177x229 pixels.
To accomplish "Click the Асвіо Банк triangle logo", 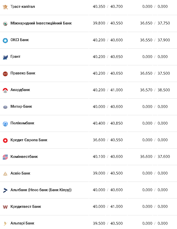I will click(5, 174).
